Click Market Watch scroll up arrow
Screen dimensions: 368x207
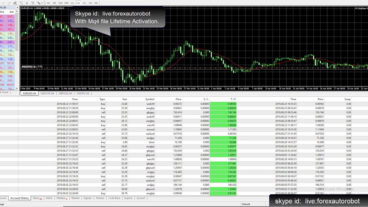click(x=17, y=12)
